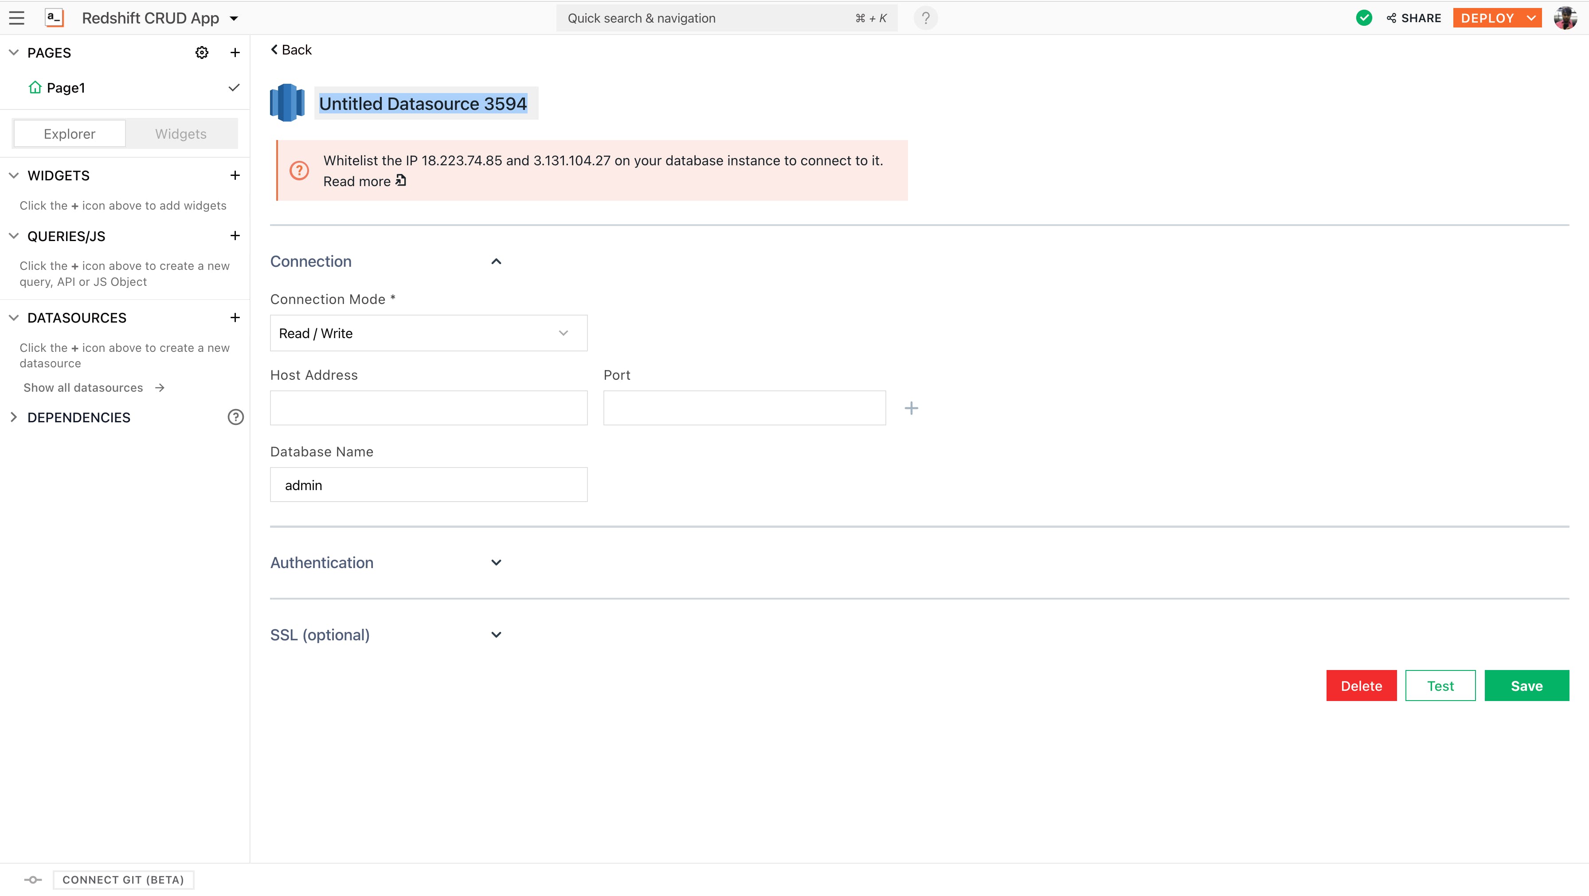Click the help question mark icon

click(x=925, y=18)
